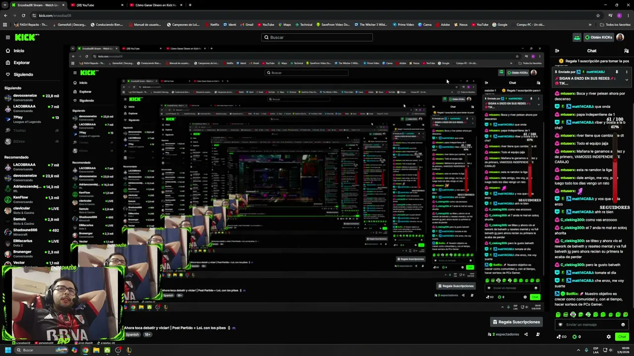This screenshot has width=634, height=356.
Task: Collapse the chat panel with the arrow icon
Action: (x=557, y=51)
